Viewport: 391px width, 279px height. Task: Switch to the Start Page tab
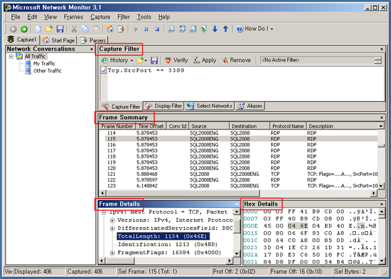pyautogui.click(x=59, y=40)
